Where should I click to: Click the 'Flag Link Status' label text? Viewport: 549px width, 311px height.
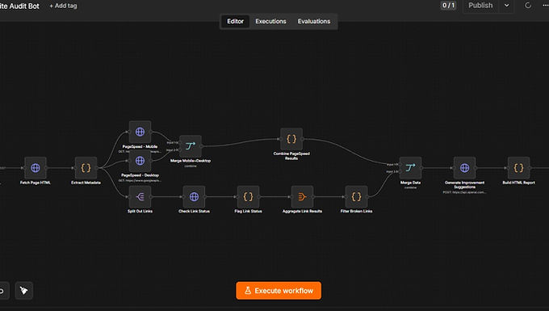pos(248,211)
